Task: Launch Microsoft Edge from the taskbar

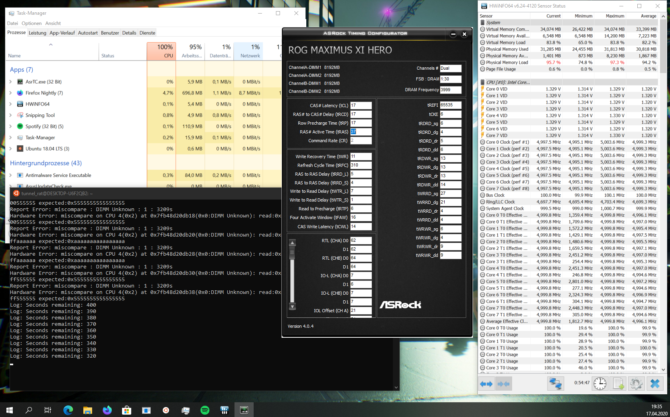Action: (x=68, y=410)
